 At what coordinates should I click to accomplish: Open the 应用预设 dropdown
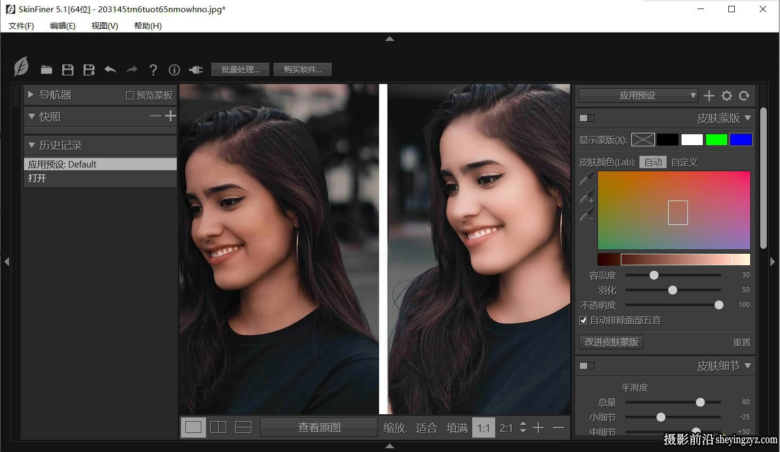[638, 96]
